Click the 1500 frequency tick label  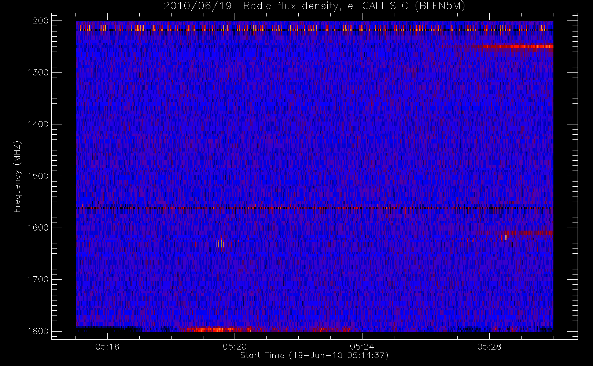pyautogui.click(x=38, y=176)
